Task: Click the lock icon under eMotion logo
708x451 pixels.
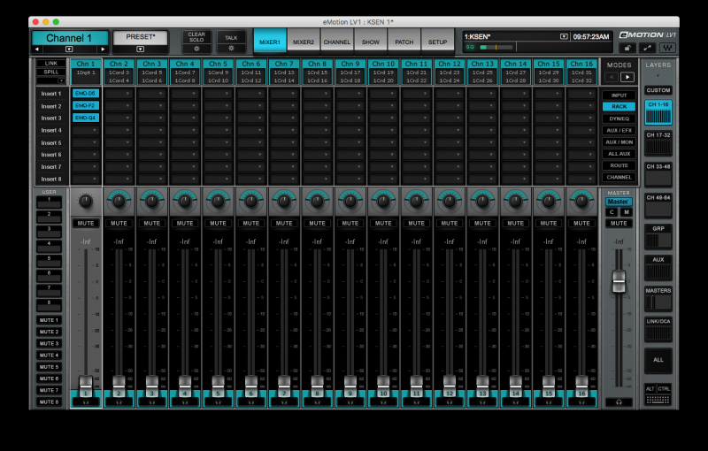Action: click(x=627, y=48)
